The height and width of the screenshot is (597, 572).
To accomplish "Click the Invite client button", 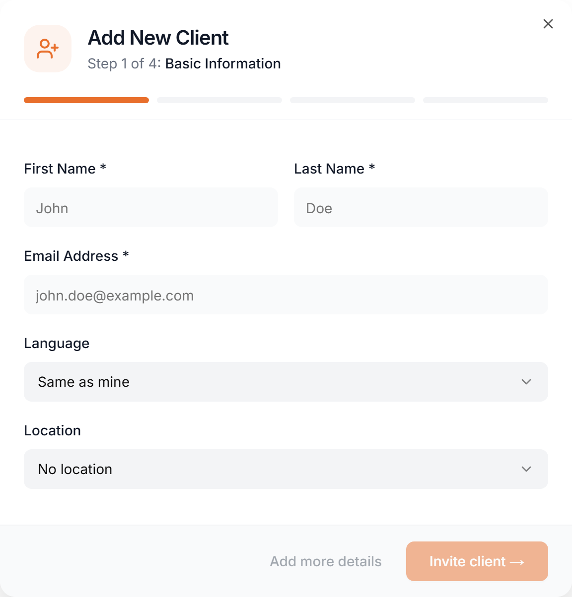I will click(x=477, y=561).
